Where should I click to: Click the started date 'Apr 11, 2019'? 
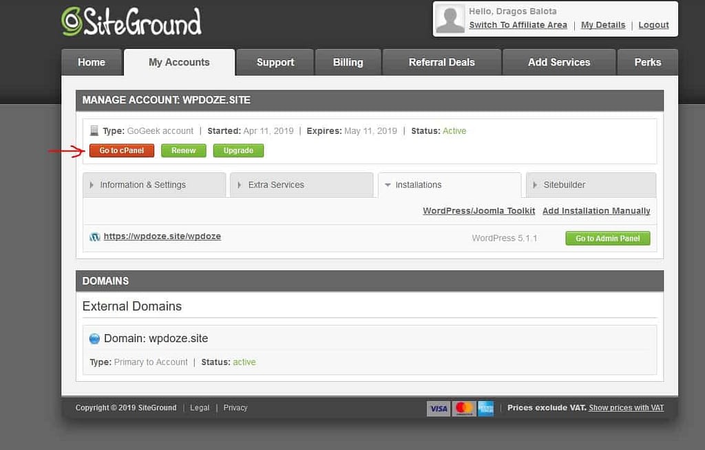tap(269, 131)
